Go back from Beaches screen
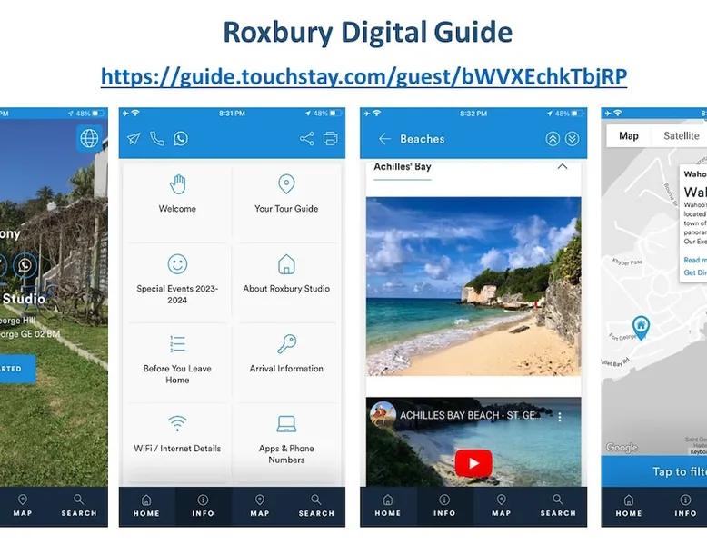The image size is (707, 544). point(384,139)
